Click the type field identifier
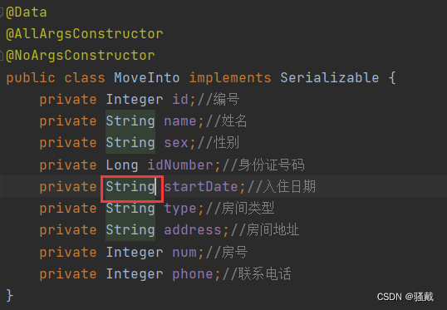 180,209
